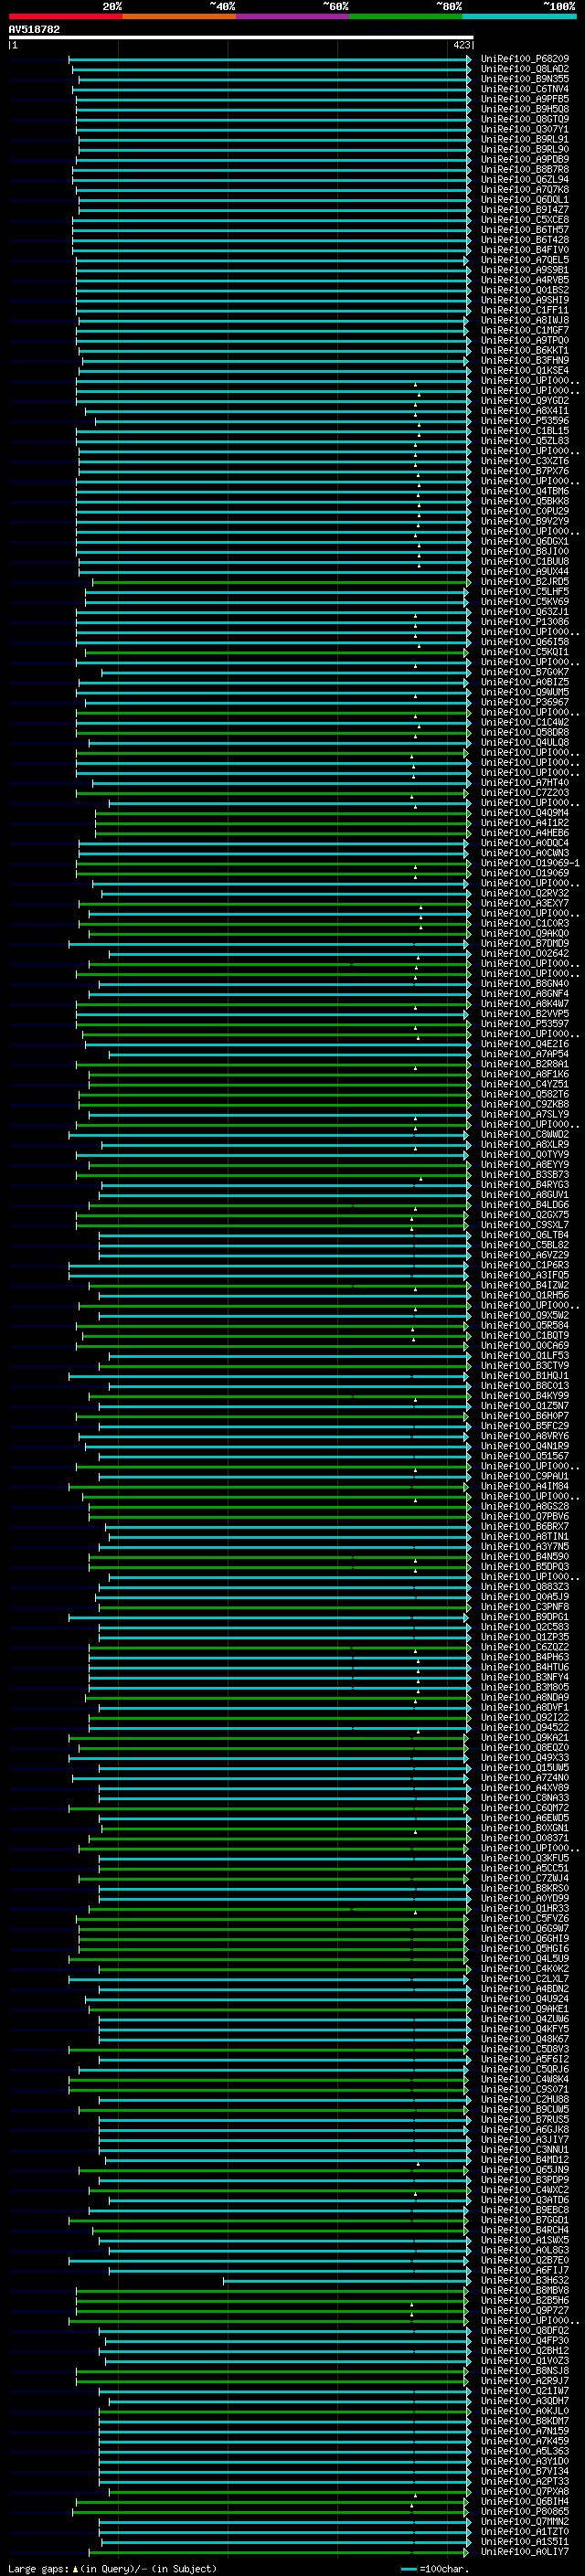Open hit UniRef100_B9N355

coord(524,79)
